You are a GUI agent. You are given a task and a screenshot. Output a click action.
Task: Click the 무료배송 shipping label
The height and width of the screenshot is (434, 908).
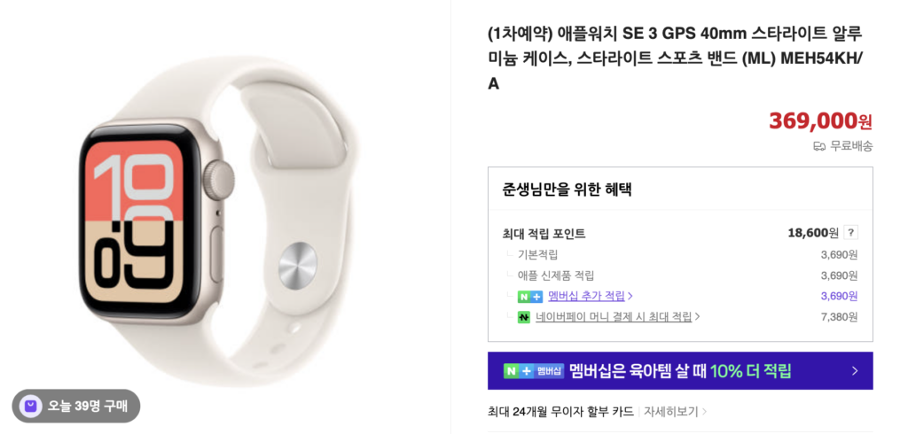[x=851, y=146]
